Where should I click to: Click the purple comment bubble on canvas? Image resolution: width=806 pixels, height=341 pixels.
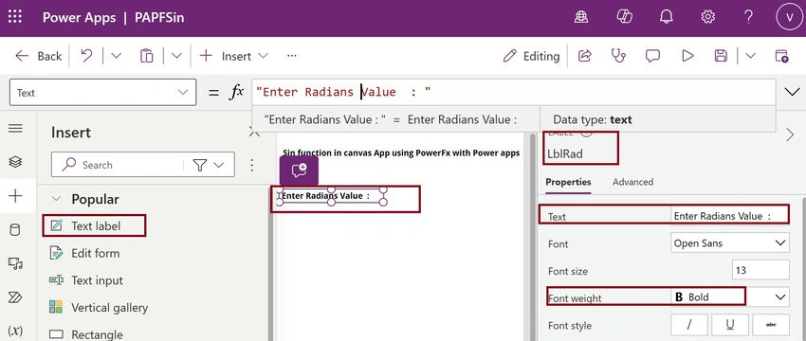pyautogui.click(x=299, y=171)
